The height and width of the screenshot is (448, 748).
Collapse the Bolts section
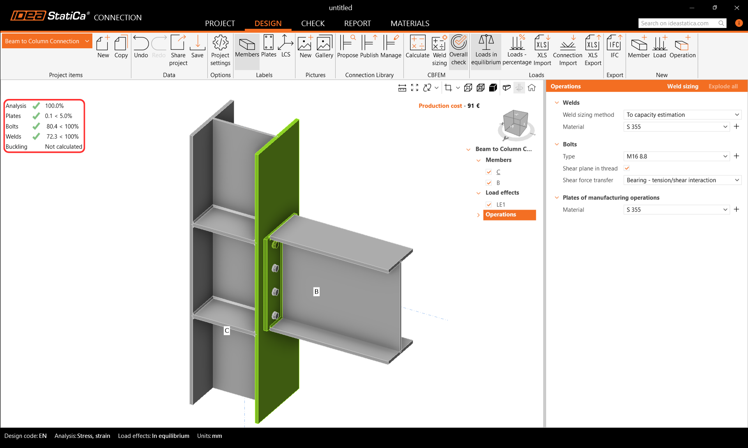pyautogui.click(x=557, y=145)
